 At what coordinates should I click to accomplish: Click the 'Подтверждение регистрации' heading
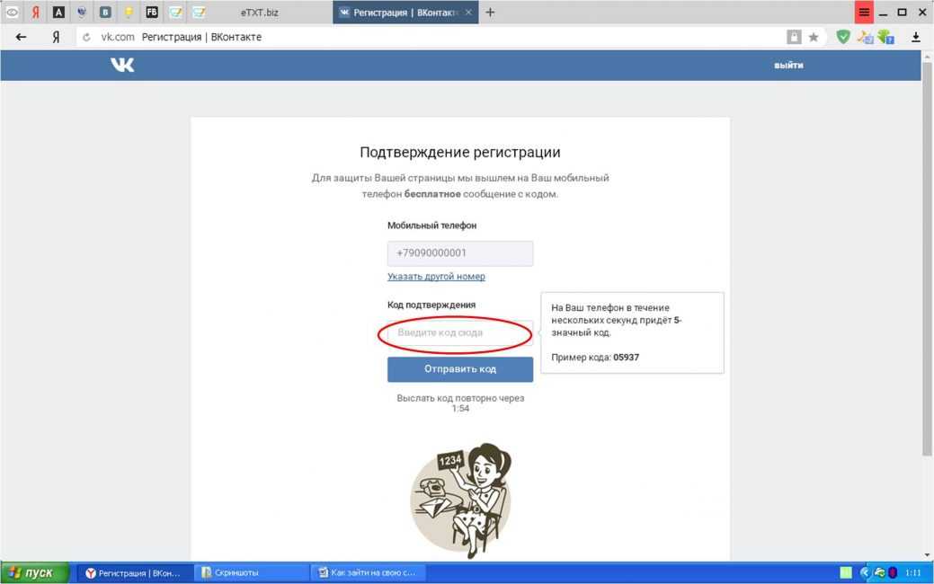pos(460,152)
